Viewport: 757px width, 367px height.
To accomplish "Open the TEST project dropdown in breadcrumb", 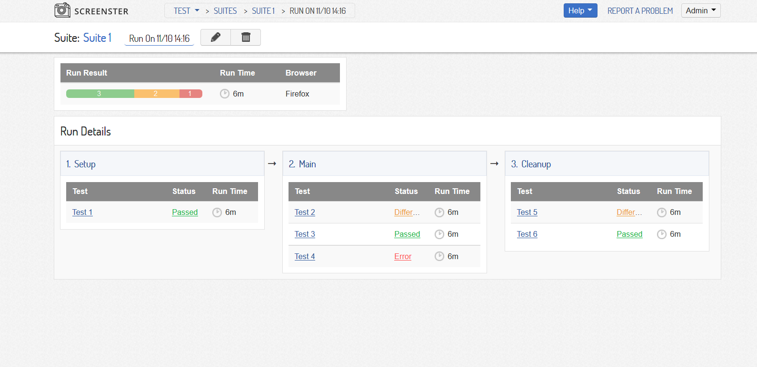I will (186, 11).
